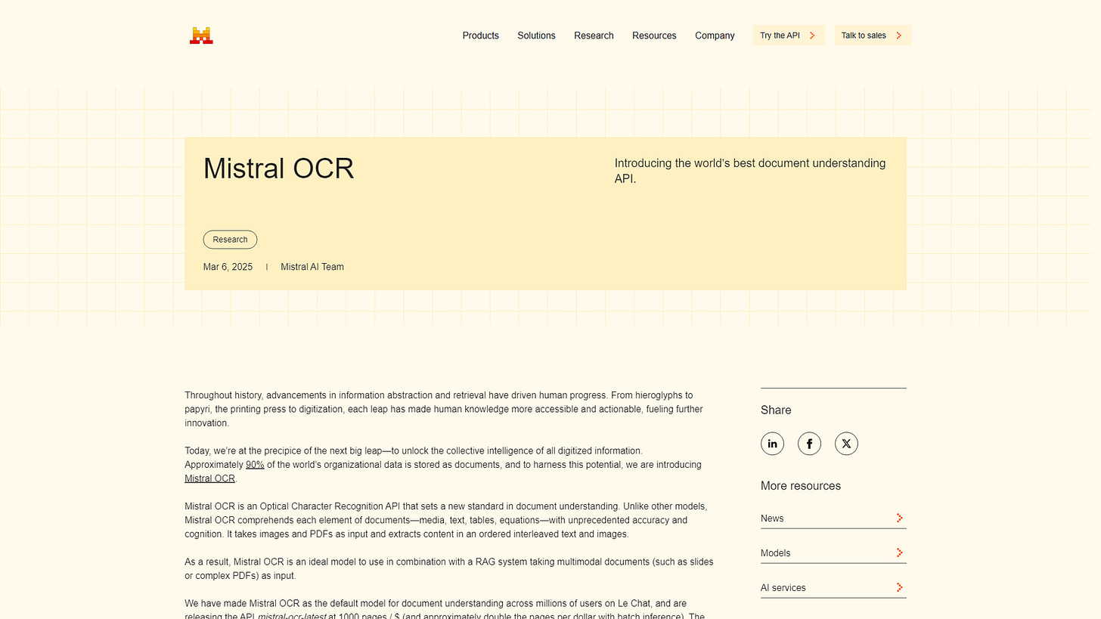
Task: Open the Resources menu
Action: [654, 36]
